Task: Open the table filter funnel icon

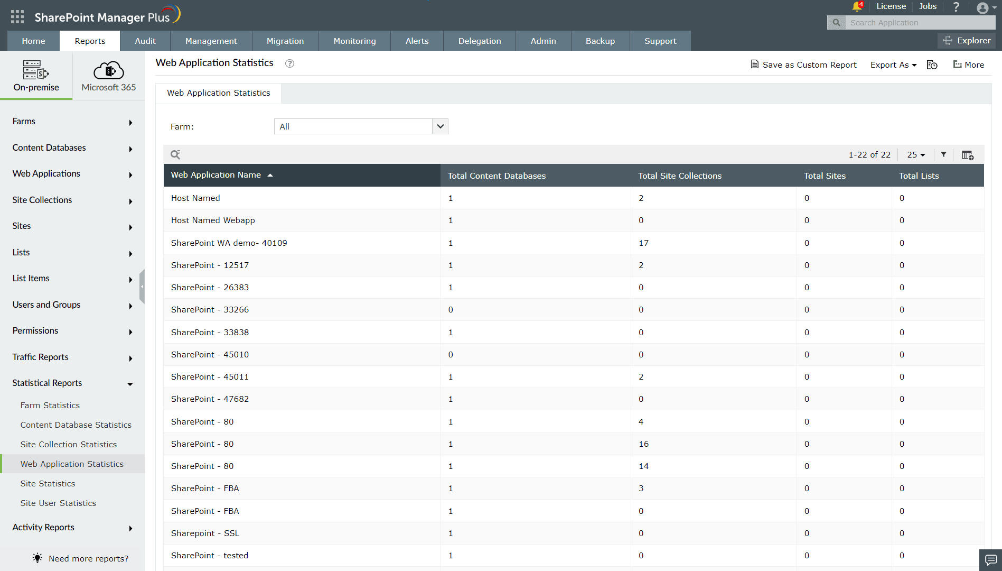Action: pos(943,154)
